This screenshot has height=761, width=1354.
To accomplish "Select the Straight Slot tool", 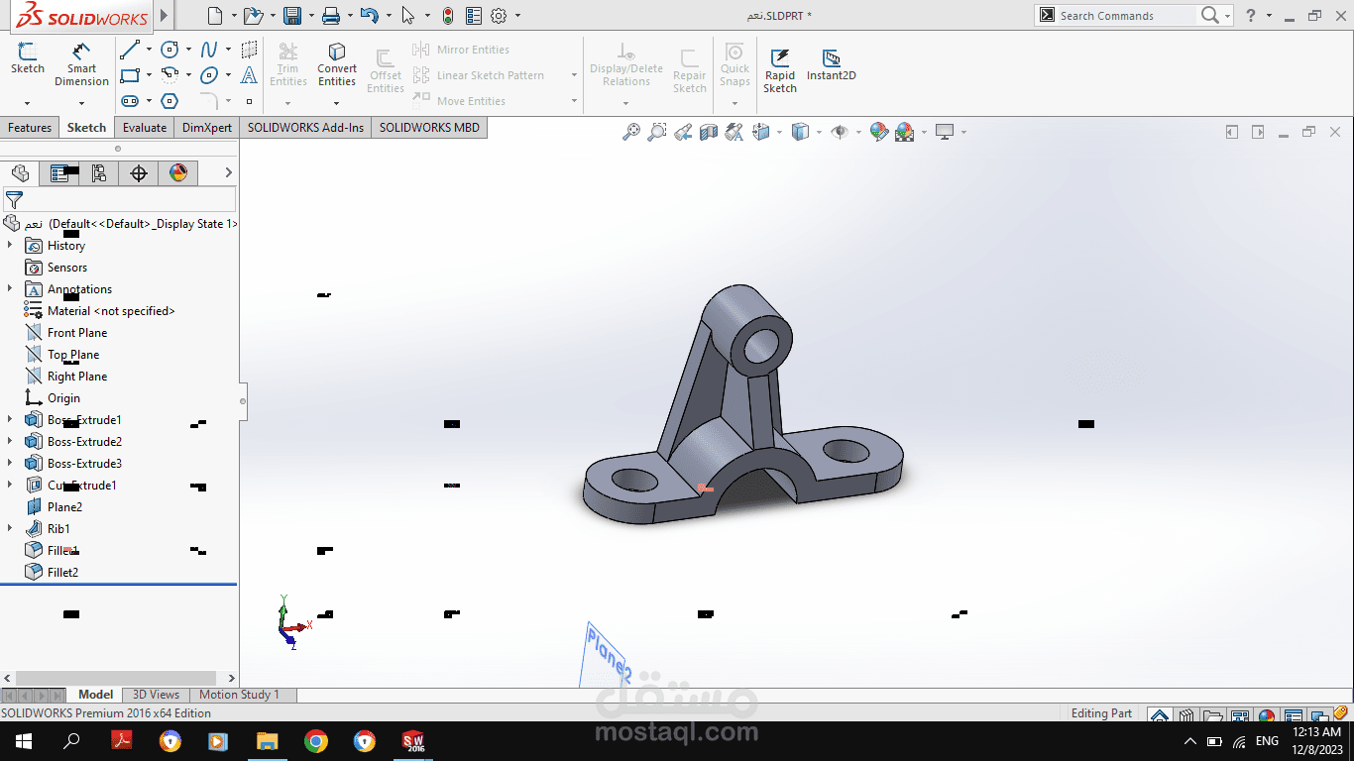I will pos(130,101).
